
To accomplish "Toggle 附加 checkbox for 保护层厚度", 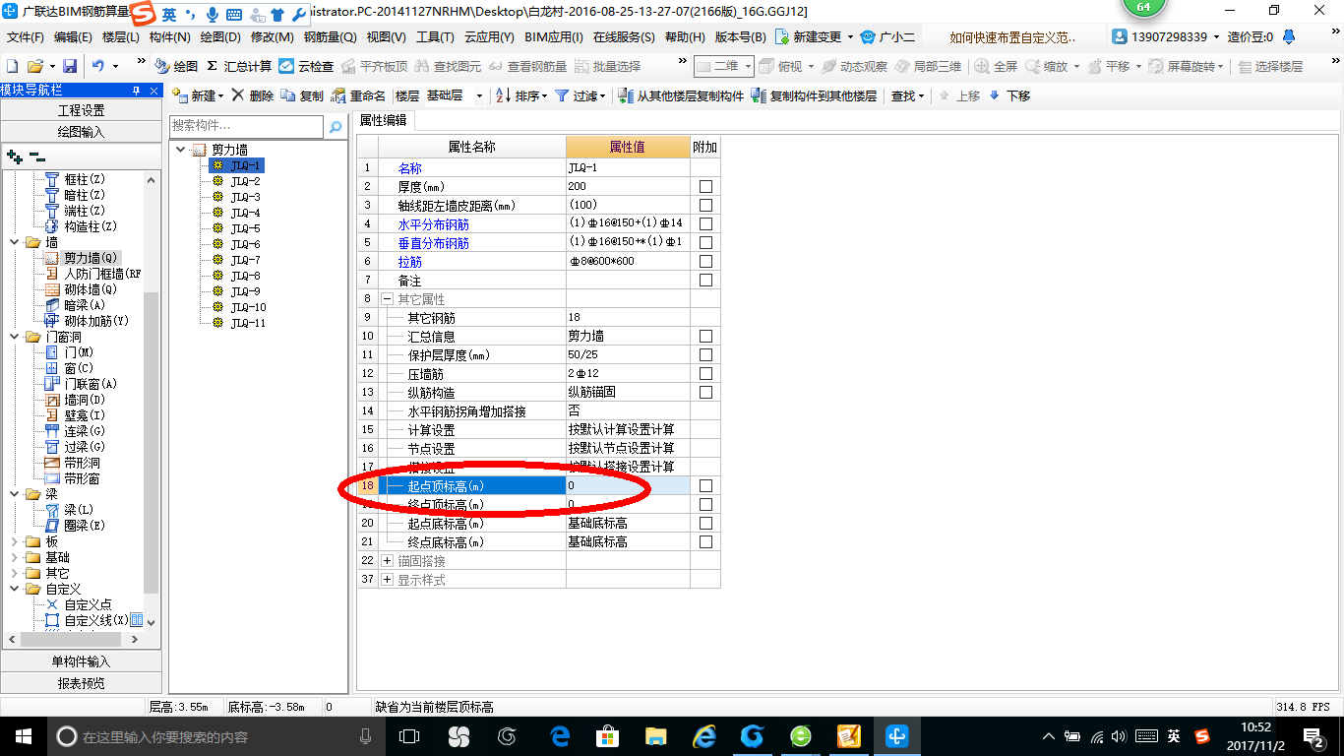I will point(705,354).
